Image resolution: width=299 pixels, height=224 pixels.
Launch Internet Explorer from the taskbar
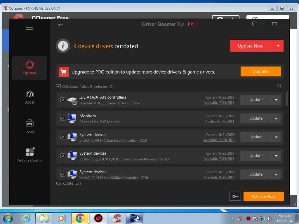pyautogui.click(x=26, y=218)
